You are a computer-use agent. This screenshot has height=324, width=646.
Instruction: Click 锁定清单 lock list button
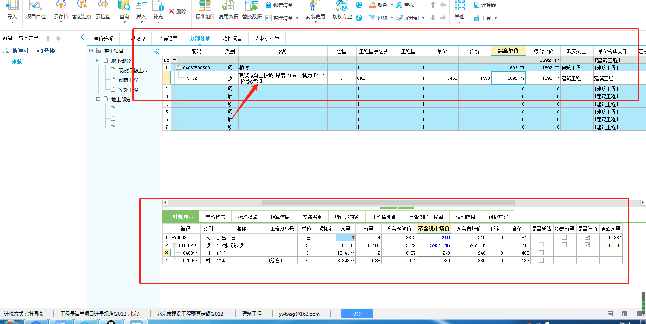(279, 5)
